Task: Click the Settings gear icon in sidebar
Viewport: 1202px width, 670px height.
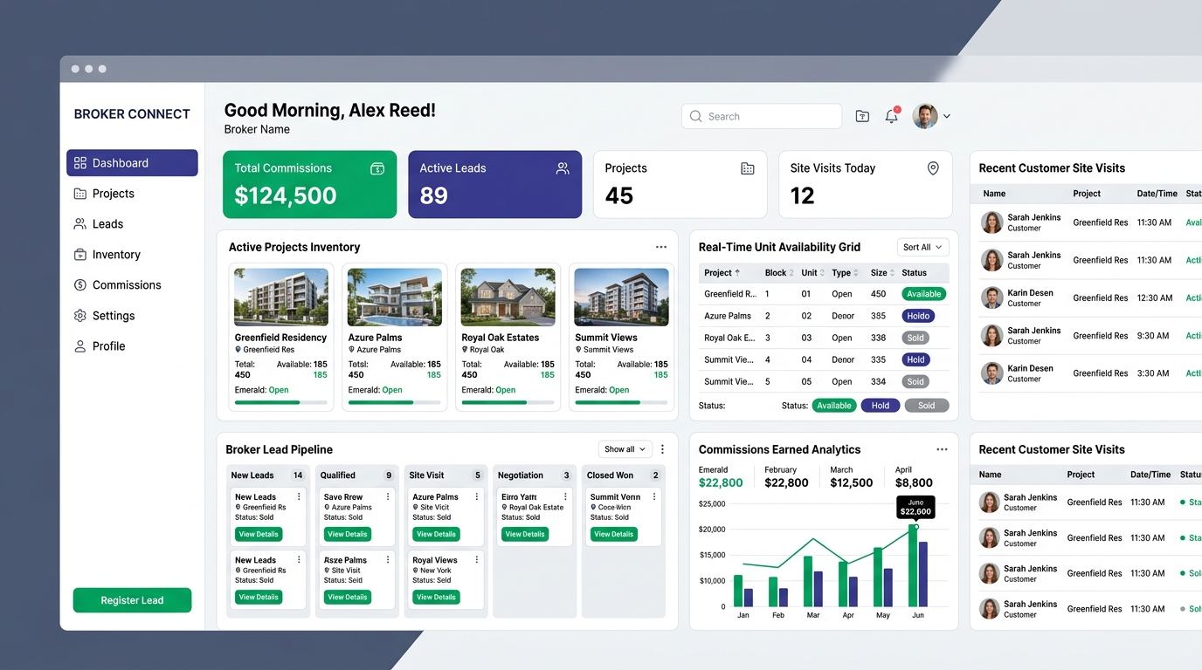Action: (80, 316)
